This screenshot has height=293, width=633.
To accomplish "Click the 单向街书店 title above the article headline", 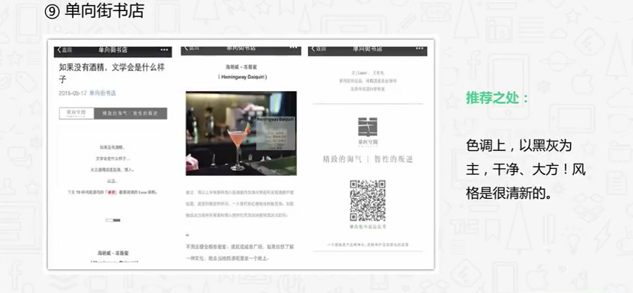I will coord(113,50).
